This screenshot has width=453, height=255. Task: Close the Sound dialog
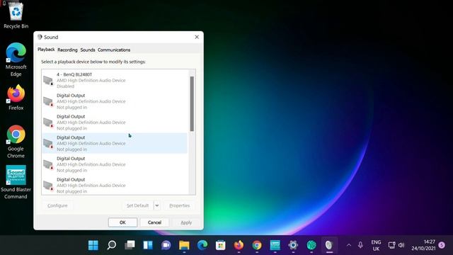click(197, 37)
